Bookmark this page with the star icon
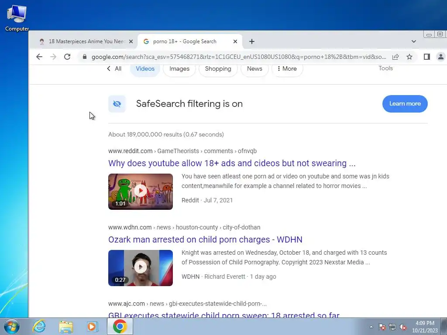Screen dimensions: 447x335 click(409, 57)
